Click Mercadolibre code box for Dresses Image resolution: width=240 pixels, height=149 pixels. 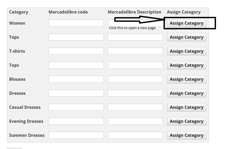pos(76,93)
